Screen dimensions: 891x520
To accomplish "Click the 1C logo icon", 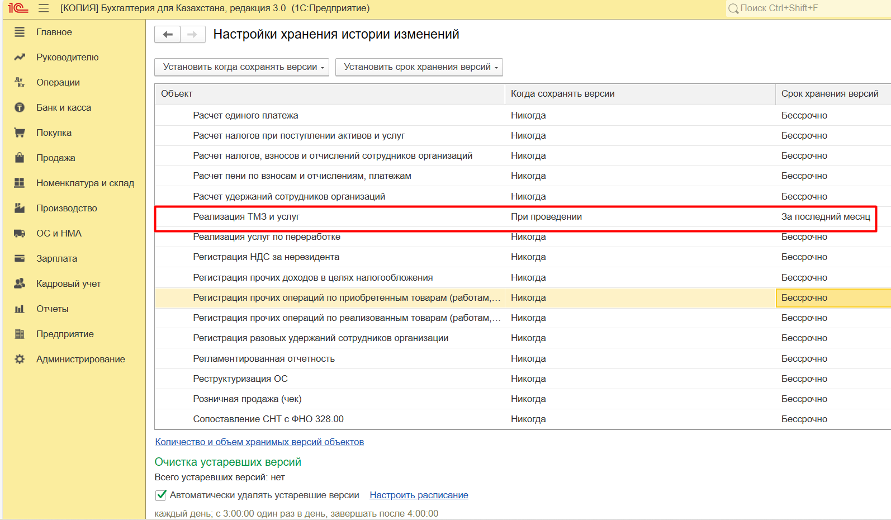I will point(18,8).
